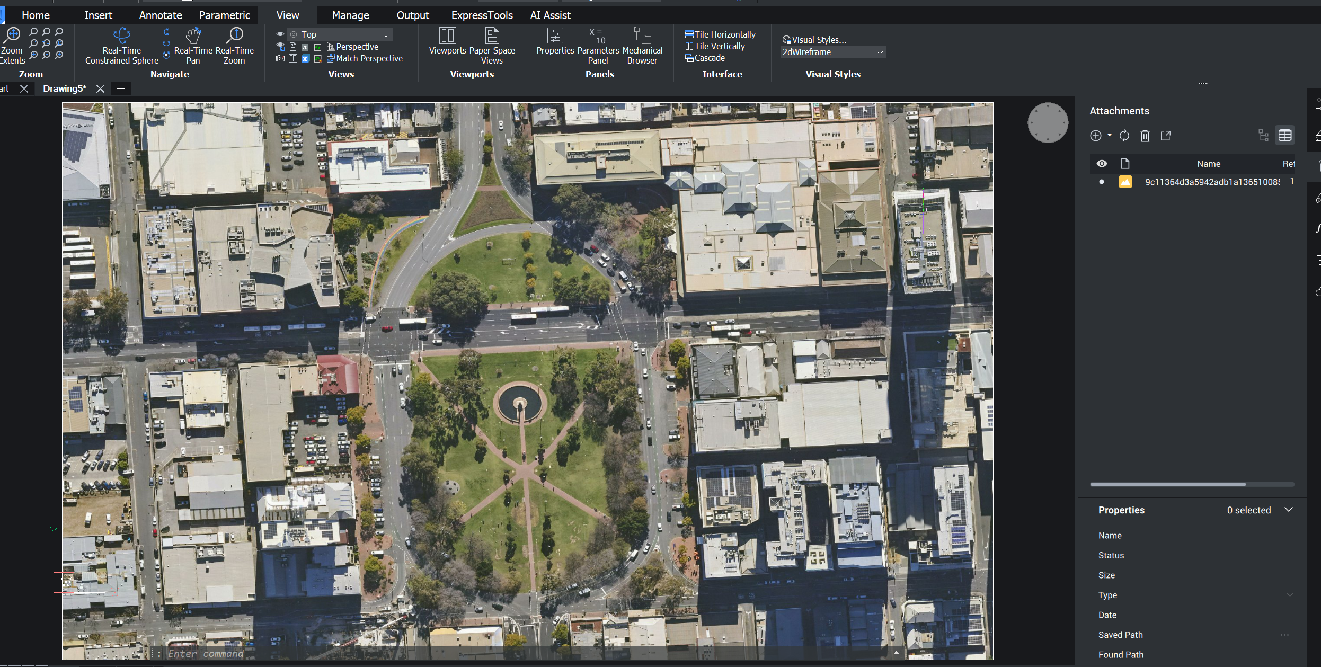The width and height of the screenshot is (1321, 667).
Task: Click the Name column header
Action: pyautogui.click(x=1209, y=164)
